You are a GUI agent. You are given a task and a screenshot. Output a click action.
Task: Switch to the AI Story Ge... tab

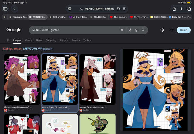pos(78,17)
